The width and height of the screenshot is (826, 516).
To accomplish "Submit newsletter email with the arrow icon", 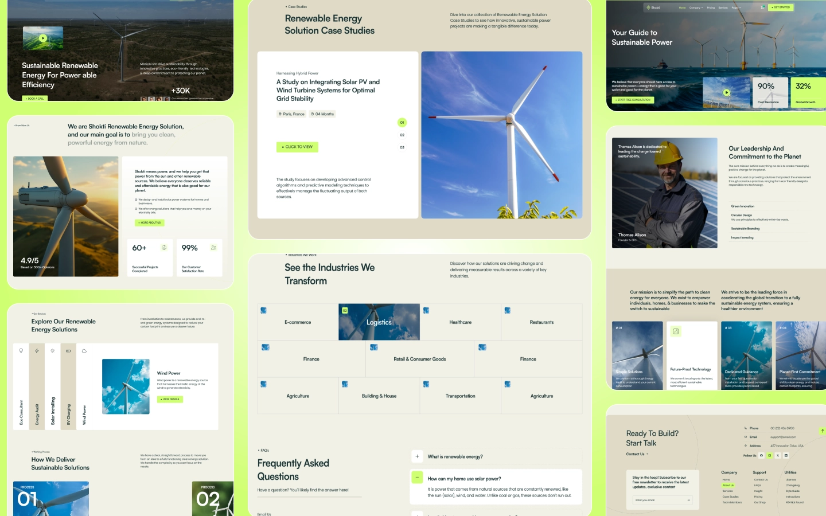I will point(688,500).
